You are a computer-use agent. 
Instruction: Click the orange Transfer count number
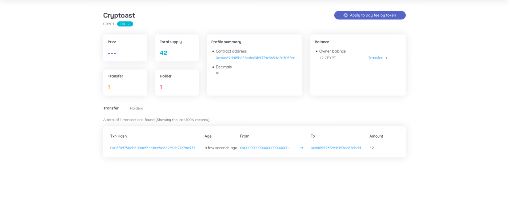[109, 87]
